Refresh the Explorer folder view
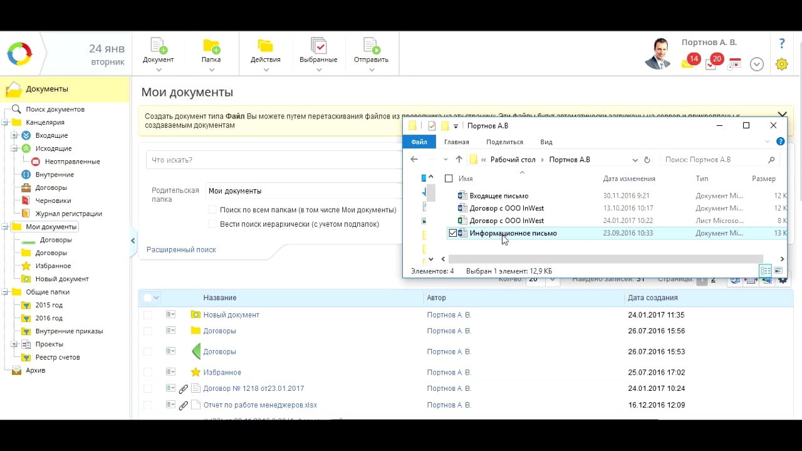Viewport: 802px width, 451px height. pos(647,160)
